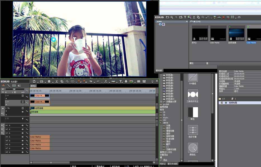Mute audio track 7 A speaker icon

[22, 148]
